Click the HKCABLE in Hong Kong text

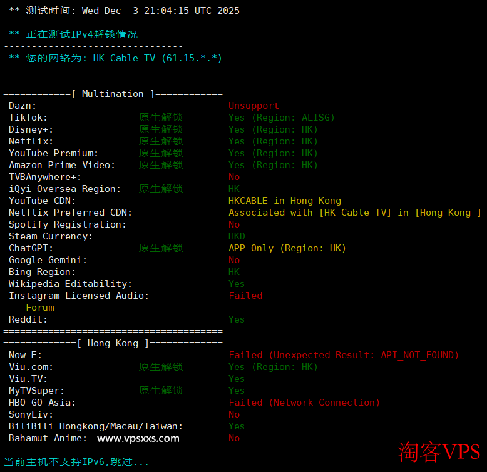[x=284, y=201]
